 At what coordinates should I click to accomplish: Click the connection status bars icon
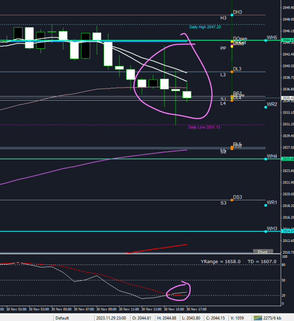258,318
